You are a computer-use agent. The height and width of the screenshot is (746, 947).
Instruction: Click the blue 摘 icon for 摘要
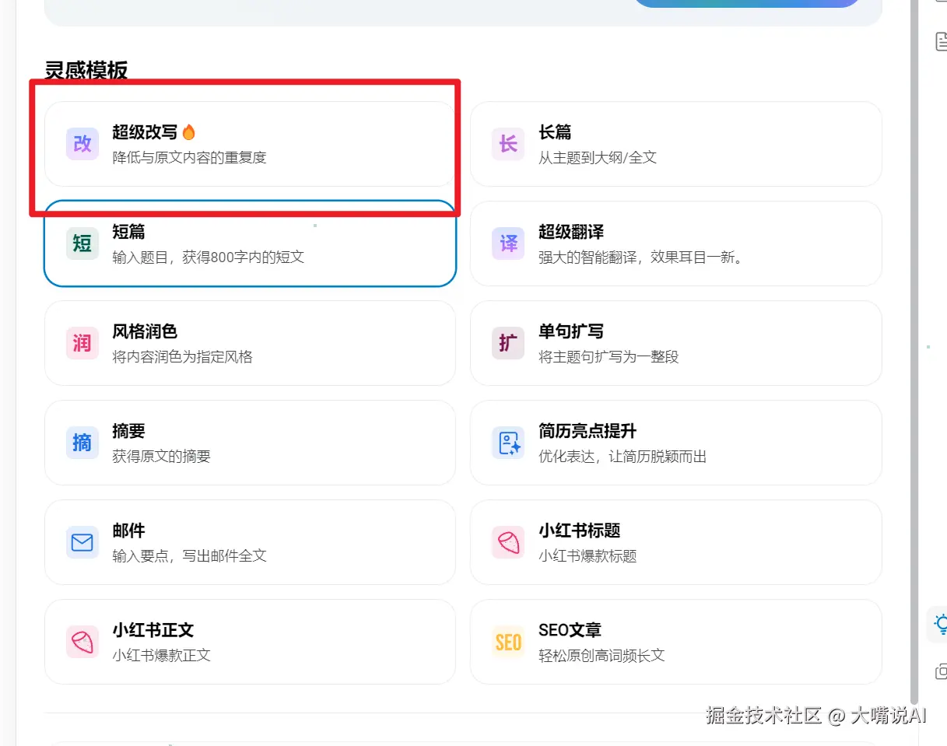[82, 443]
